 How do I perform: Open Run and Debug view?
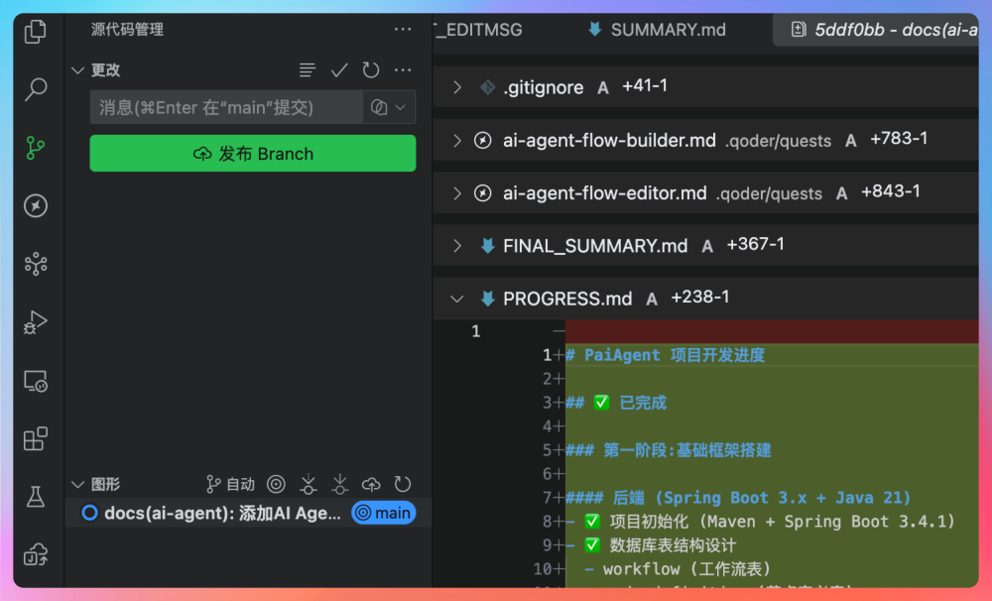coord(36,322)
